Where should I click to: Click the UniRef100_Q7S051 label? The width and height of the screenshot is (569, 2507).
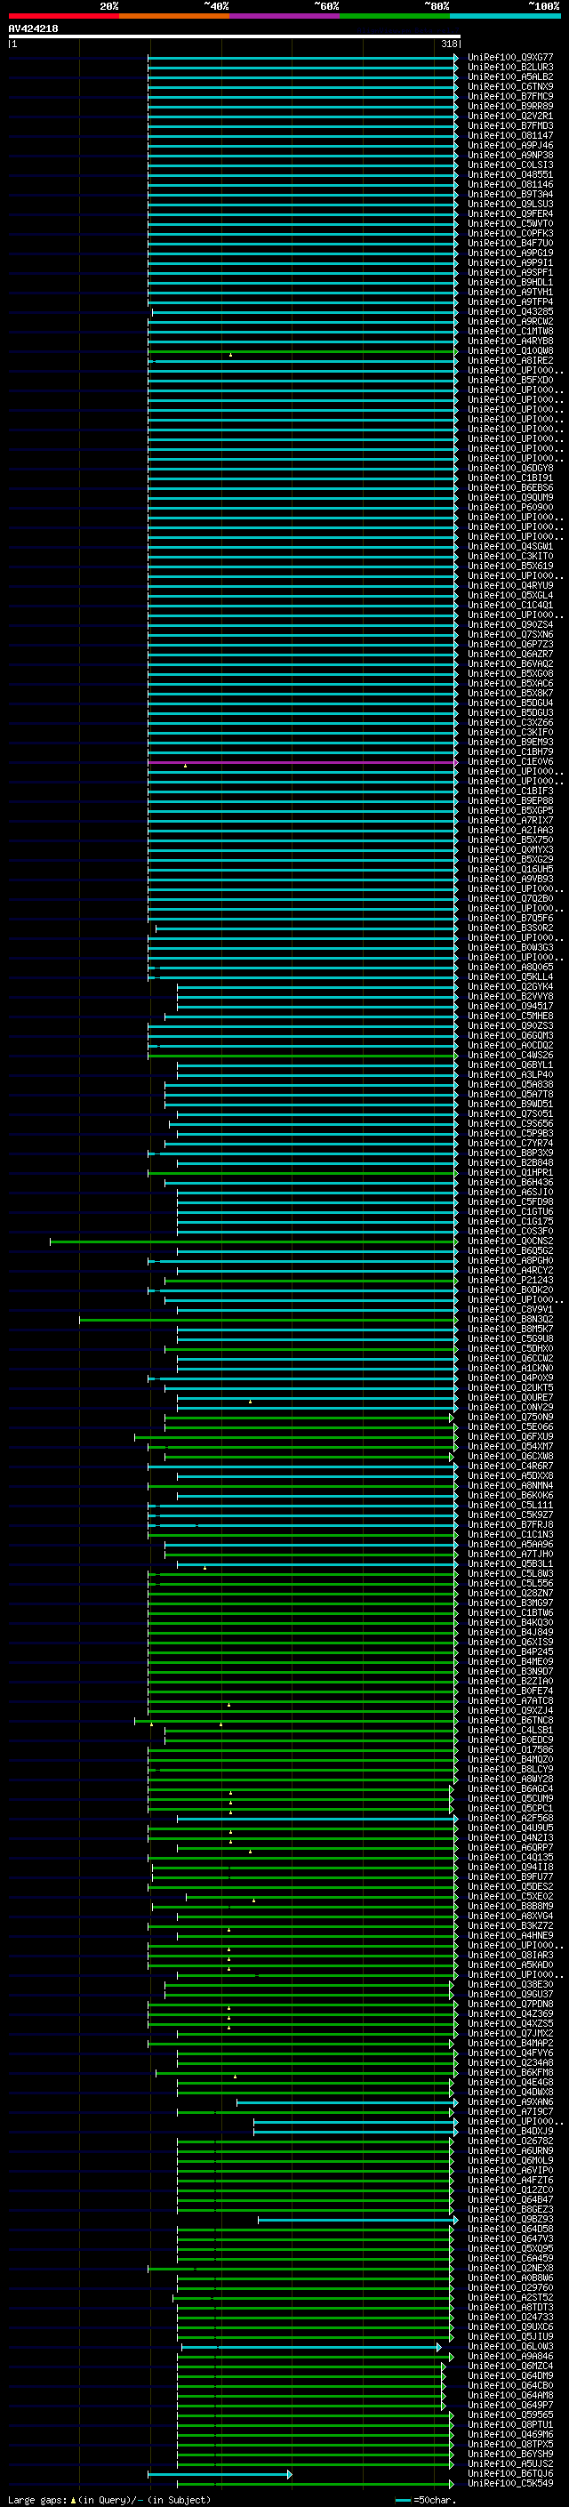click(509, 1114)
